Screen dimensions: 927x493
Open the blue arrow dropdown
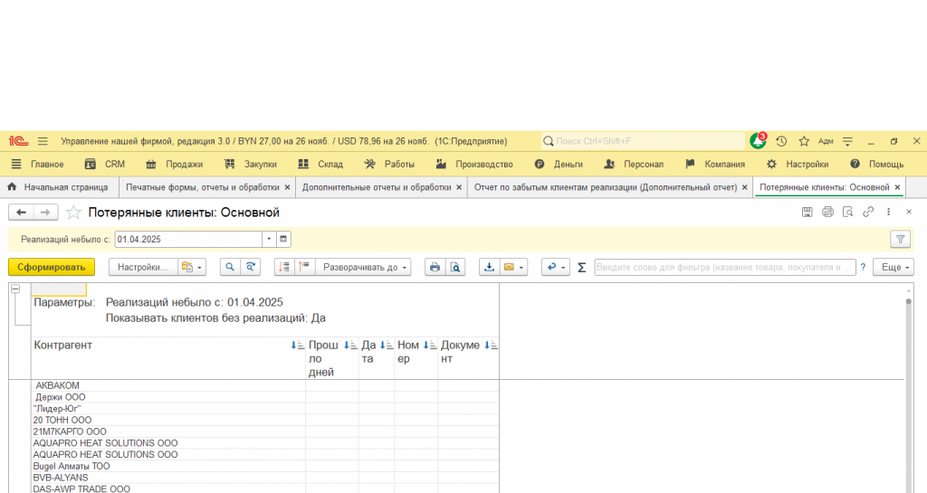[556, 267]
